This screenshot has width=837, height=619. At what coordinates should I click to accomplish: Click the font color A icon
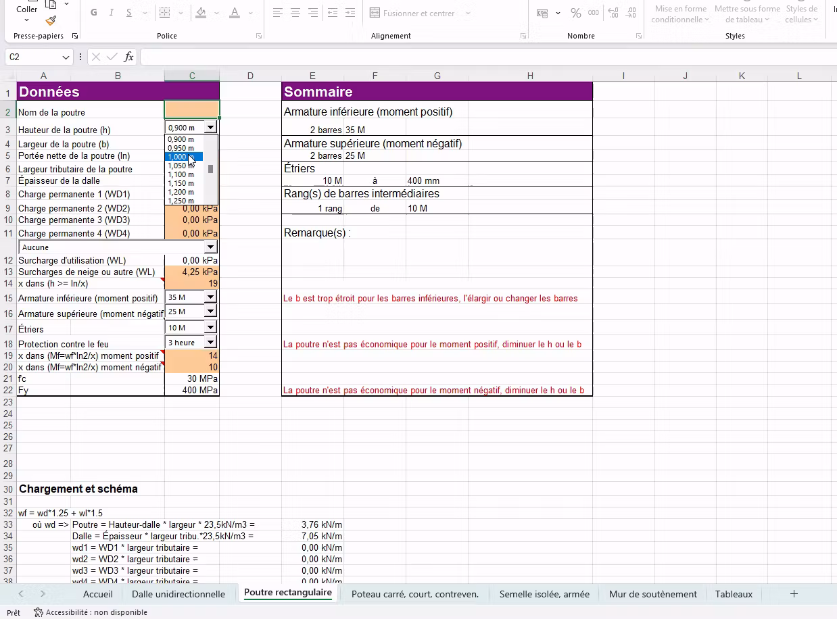tap(235, 13)
